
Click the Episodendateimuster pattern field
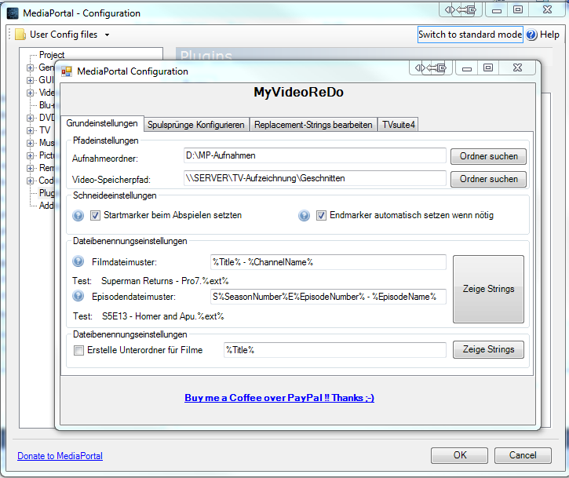328,297
